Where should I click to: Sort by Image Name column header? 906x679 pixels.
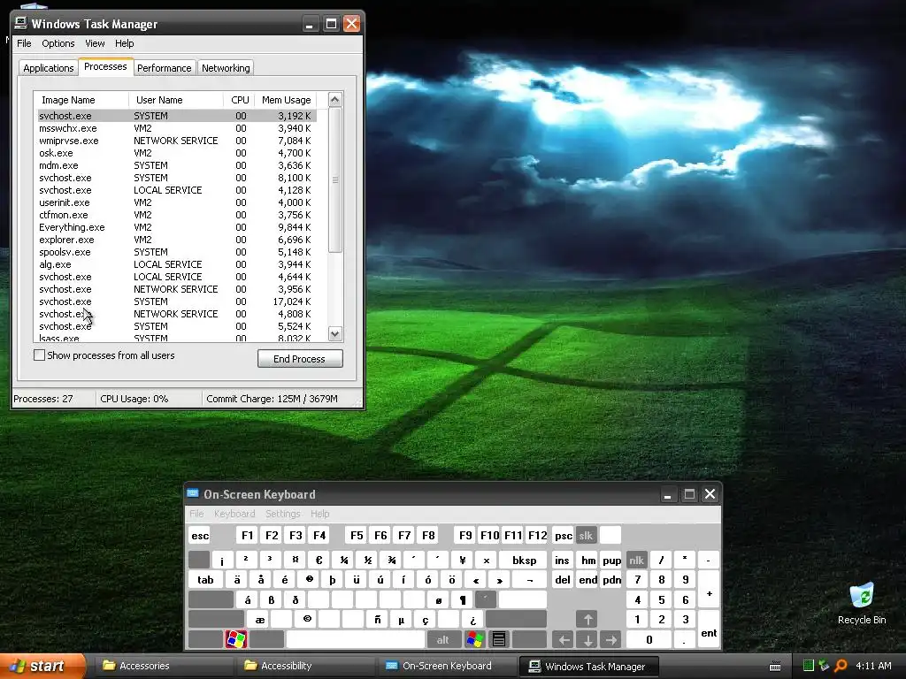(81, 99)
